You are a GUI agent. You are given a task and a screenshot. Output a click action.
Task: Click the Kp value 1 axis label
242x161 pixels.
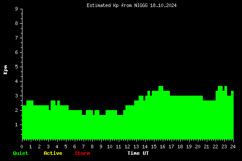[x=17, y=125]
